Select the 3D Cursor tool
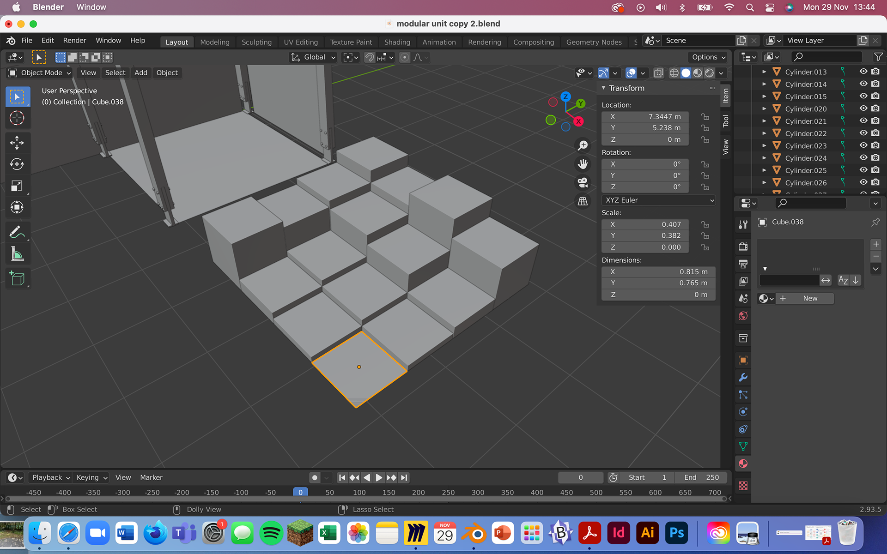Viewport: 887px width, 554px height. pos(17,118)
